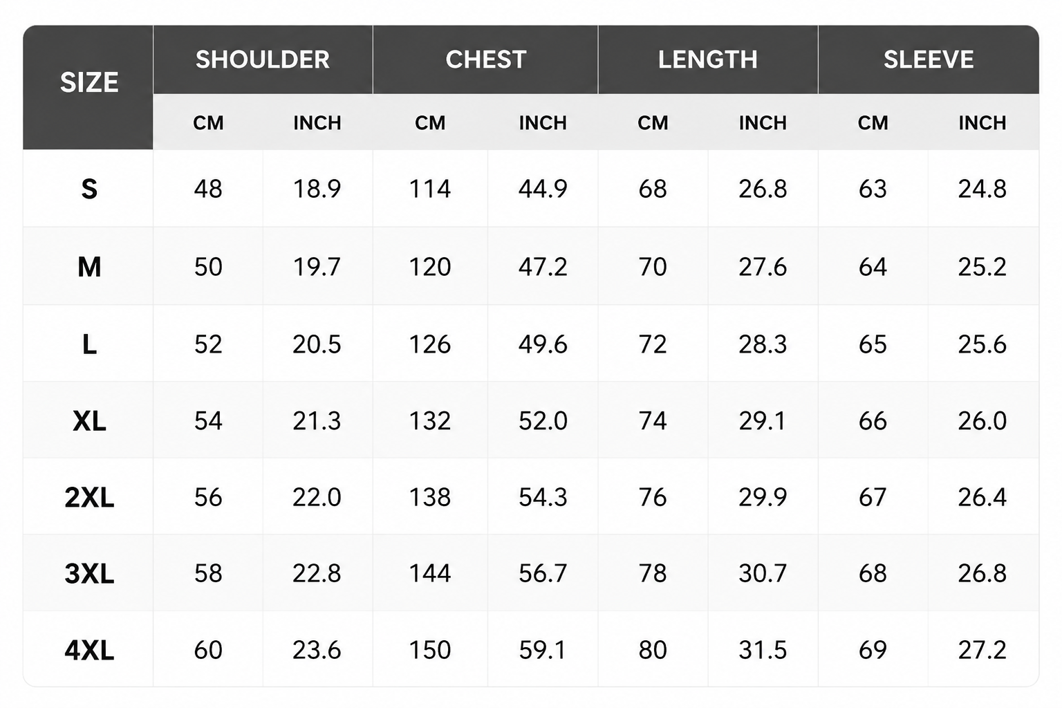1062x708 pixels.
Task: Select the M size row label
Action: coord(89,267)
